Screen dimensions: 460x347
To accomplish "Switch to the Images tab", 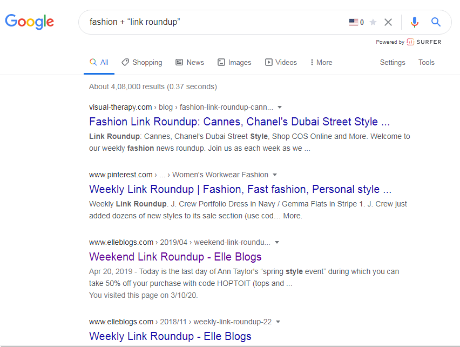I will click(234, 63).
